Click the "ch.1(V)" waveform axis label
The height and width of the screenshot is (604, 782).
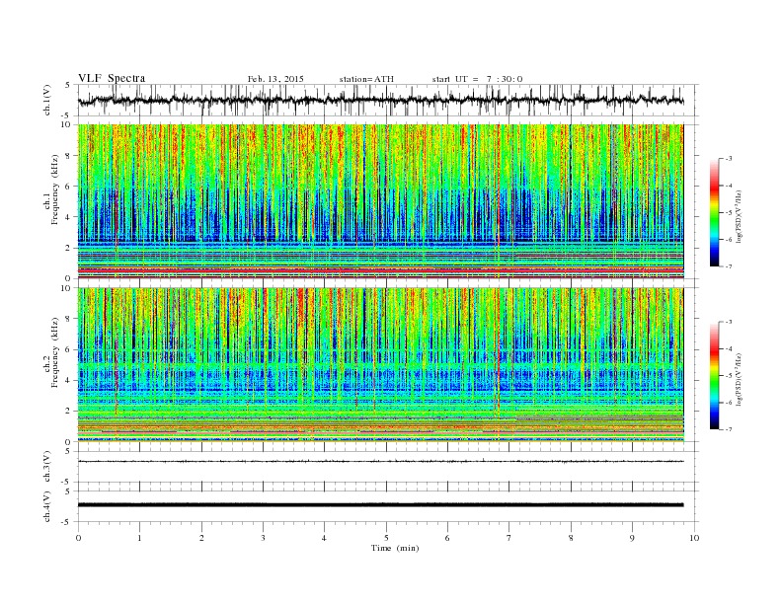click(47, 100)
